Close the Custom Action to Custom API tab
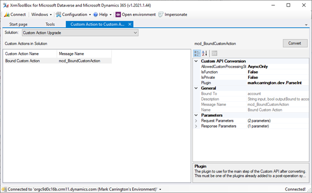 [130, 24]
